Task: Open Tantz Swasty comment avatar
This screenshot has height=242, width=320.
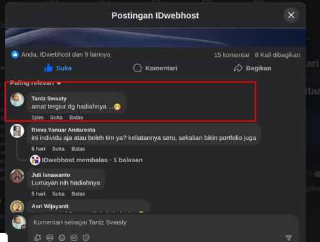Action: coord(17,100)
